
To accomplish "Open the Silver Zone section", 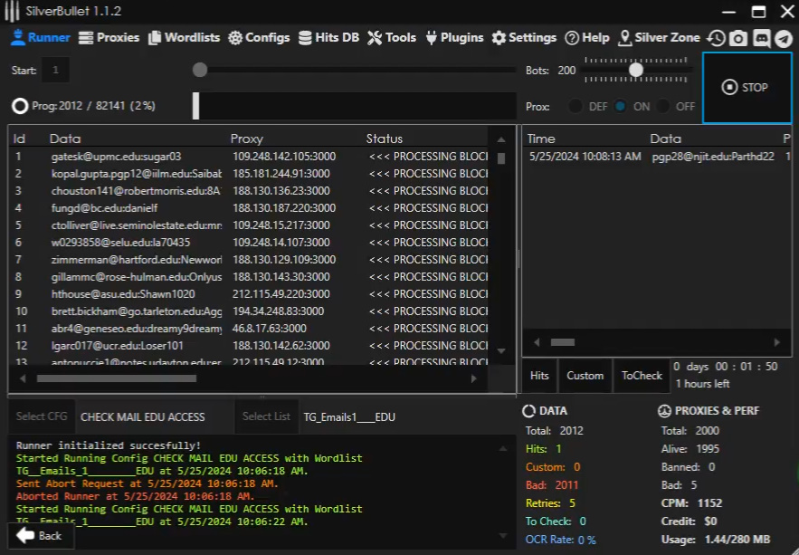I will pyautogui.click(x=659, y=38).
